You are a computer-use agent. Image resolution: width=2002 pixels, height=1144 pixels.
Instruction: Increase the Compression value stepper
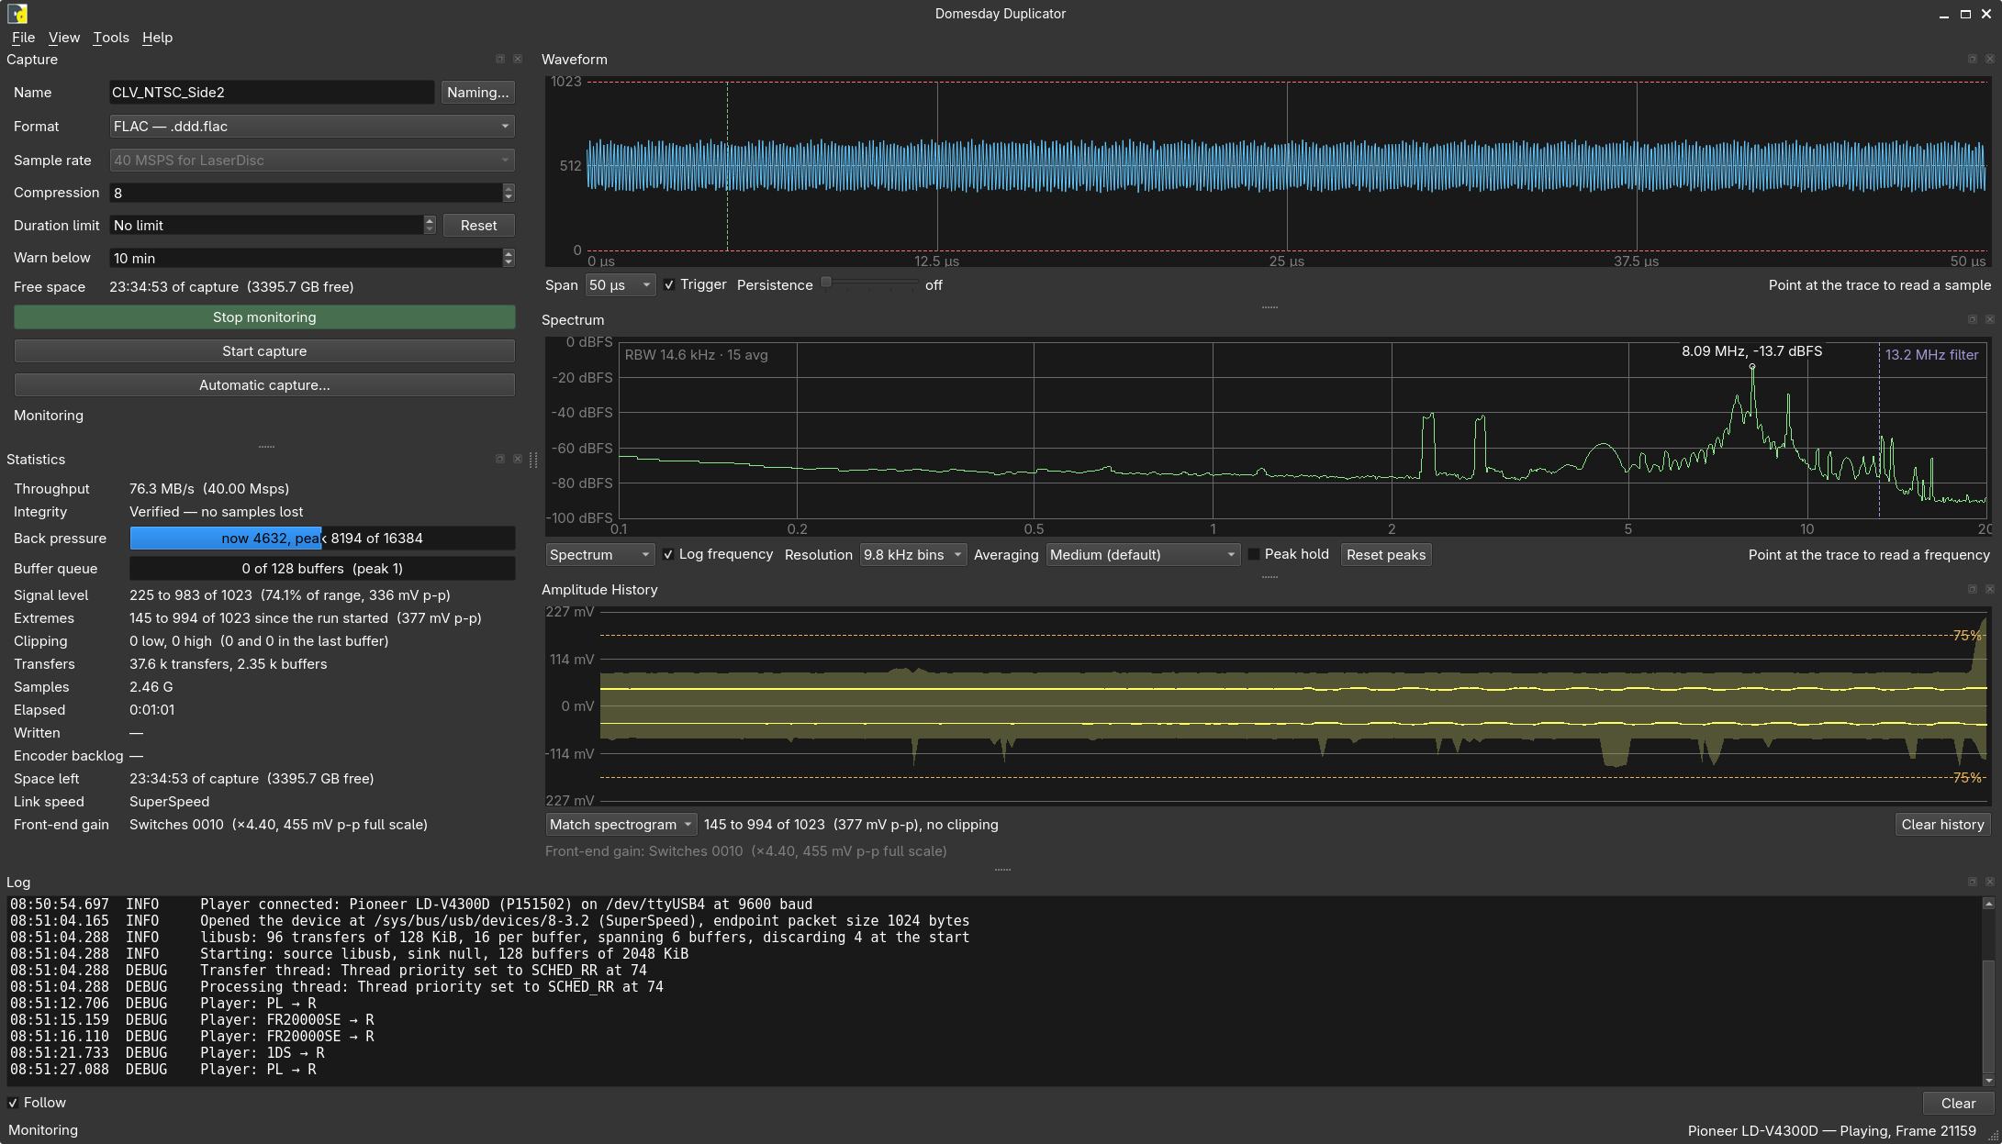coord(509,188)
